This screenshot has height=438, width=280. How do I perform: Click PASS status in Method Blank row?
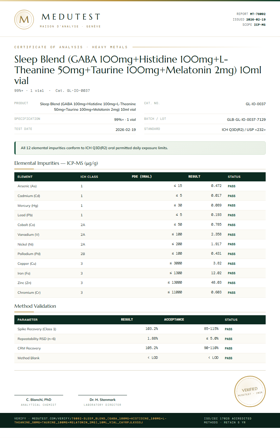[x=229, y=358]
